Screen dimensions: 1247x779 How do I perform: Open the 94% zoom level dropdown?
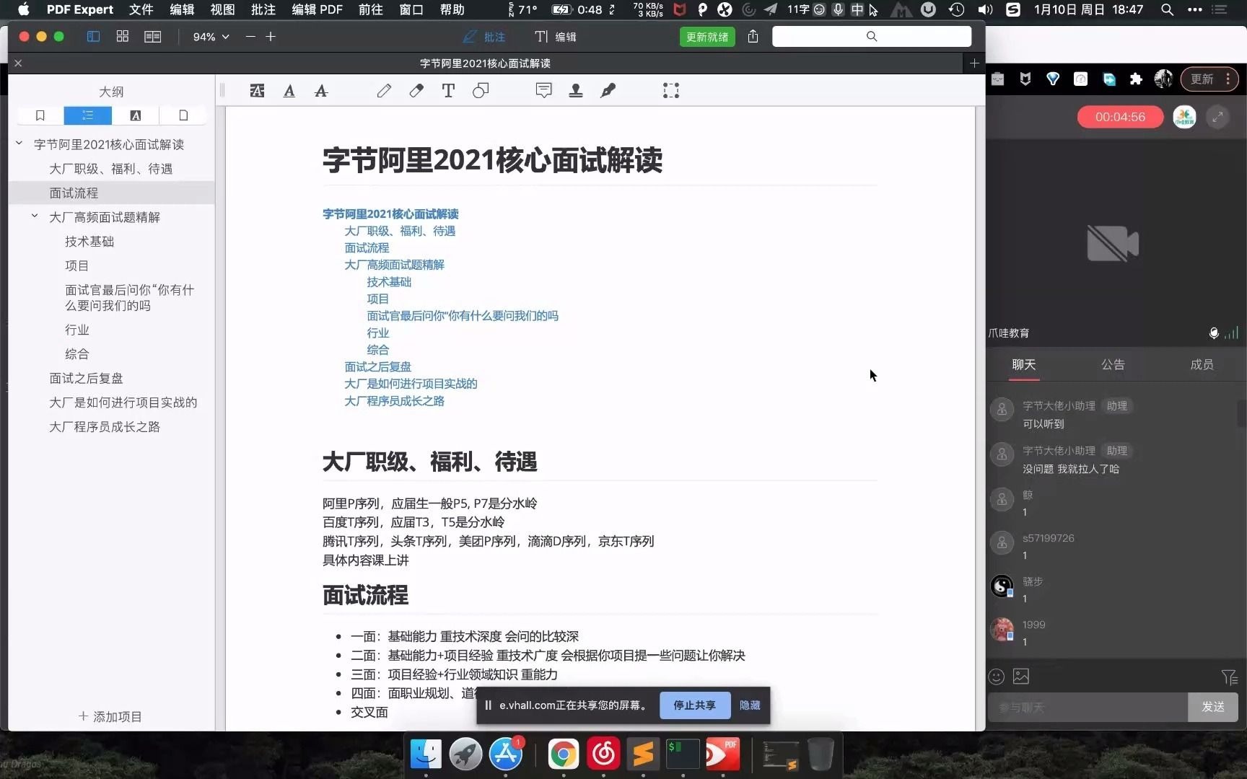211,37
